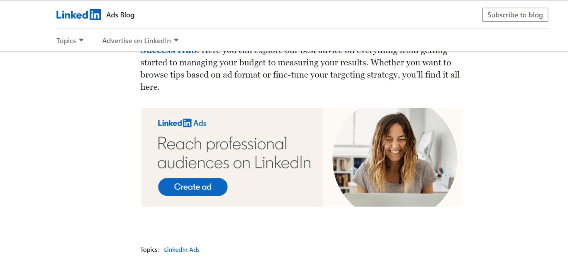The width and height of the screenshot is (568, 264).
Task: Open the Ads Blog home title
Action: pos(120,15)
